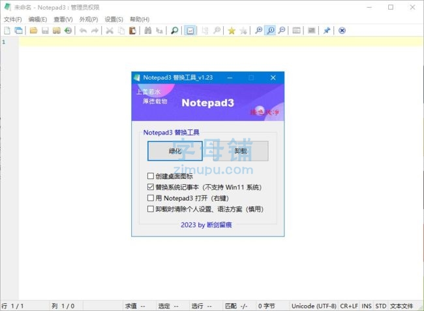424x311 pixels.
Task: Open the 查看(V) menu
Action: click(x=63, y=19)
